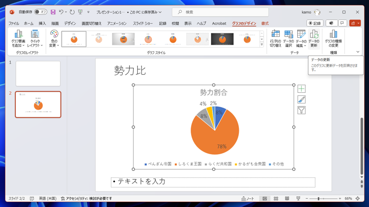Viewport: 369px width, 207px height.
Task: Select slide 2 thumbnail
Action: [x=38, y=105]
